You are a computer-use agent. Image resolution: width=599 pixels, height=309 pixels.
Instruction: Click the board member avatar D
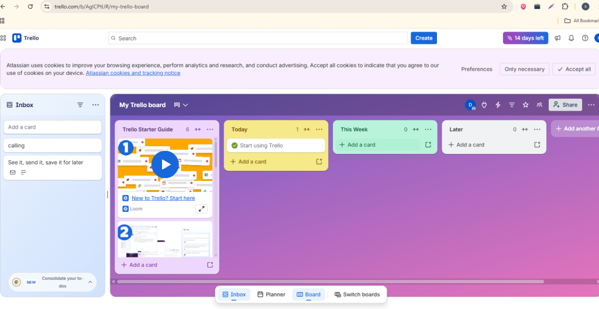pos(470,105)
